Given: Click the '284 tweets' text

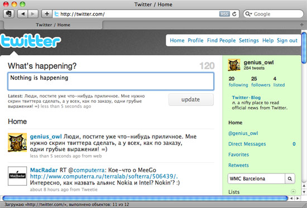Looking at the screenshot, I should [254, 68].
